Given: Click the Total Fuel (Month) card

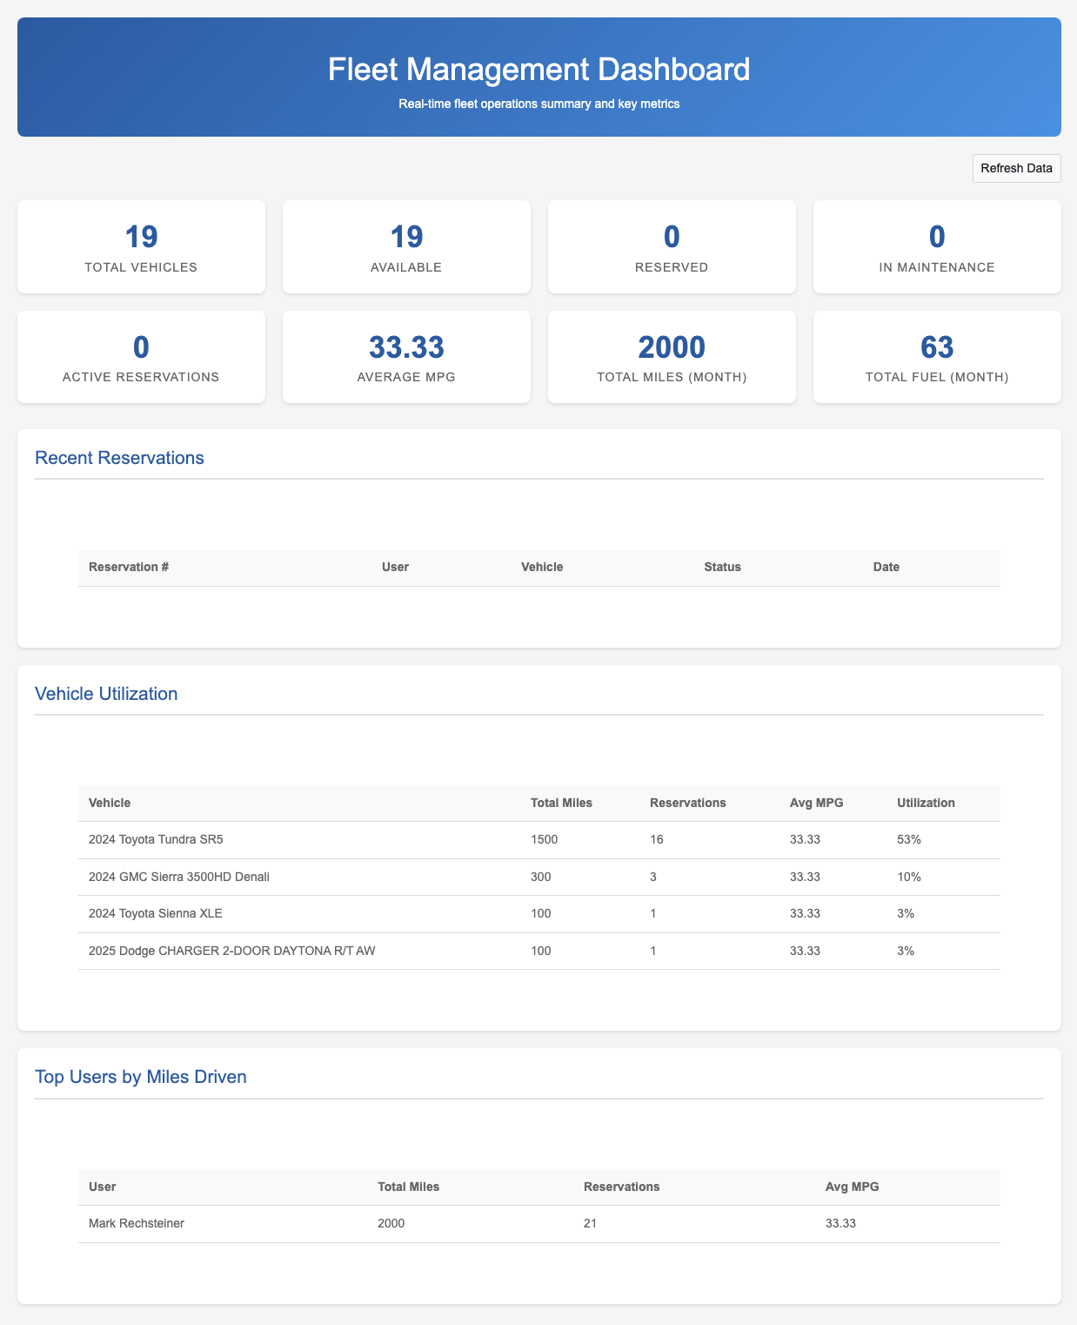Looking at the screenshot, I should (936, 357).
